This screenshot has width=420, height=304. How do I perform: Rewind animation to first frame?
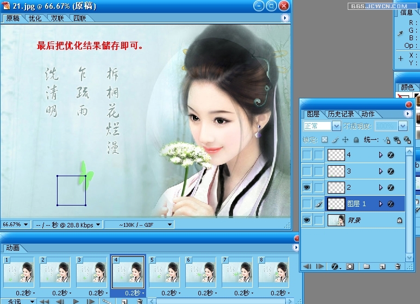pos(44,302)
